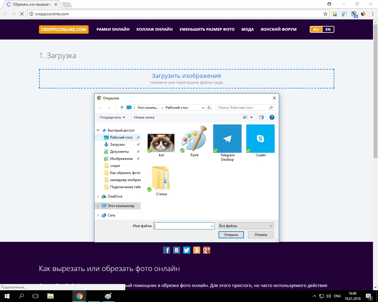Viewport: 378px width, 302px height.
Task: Click the dialog back arrow
Action: pos(100,108)
